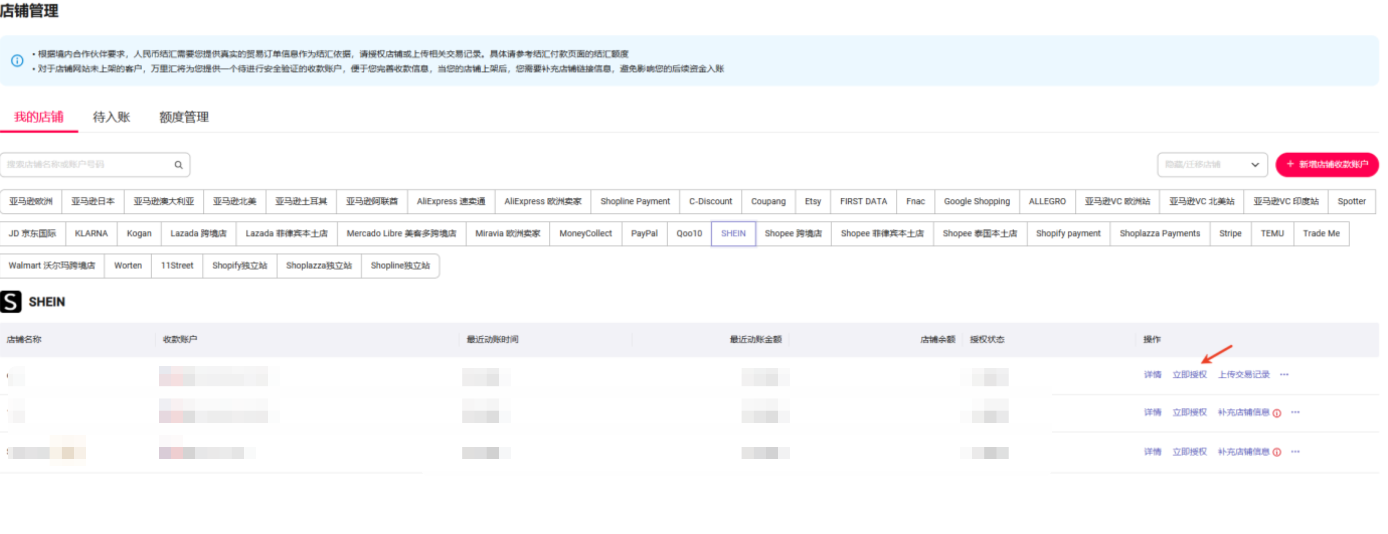Open 详情 for the third store row
1388x534 pixels.
1152,452
